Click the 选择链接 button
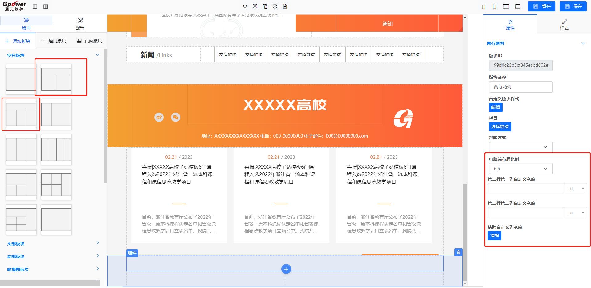591x288 pixels. (x=500, y=127)
